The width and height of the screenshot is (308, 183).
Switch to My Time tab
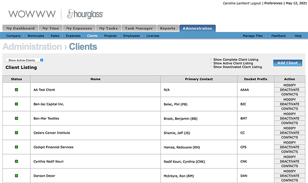(x=51, y=28)
